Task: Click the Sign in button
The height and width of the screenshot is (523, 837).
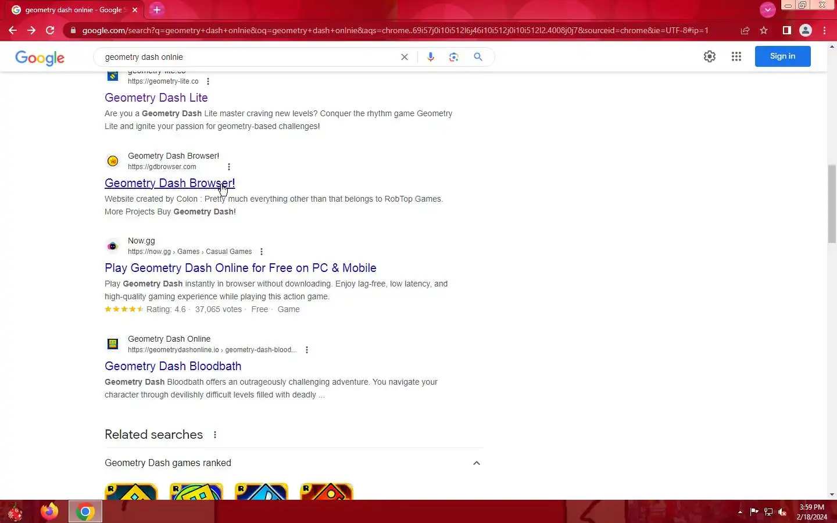Action: point(782,56)
